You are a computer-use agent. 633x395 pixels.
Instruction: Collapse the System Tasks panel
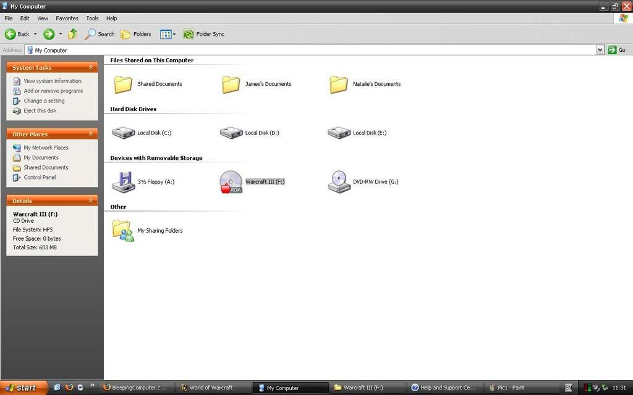click(91, 67)
